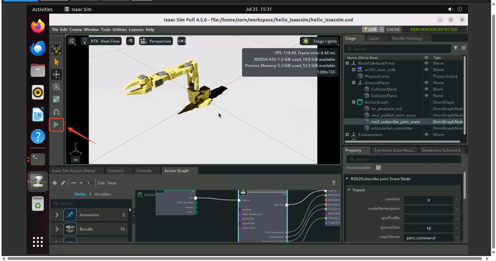Click the Stage panel search field

(398, 49)
